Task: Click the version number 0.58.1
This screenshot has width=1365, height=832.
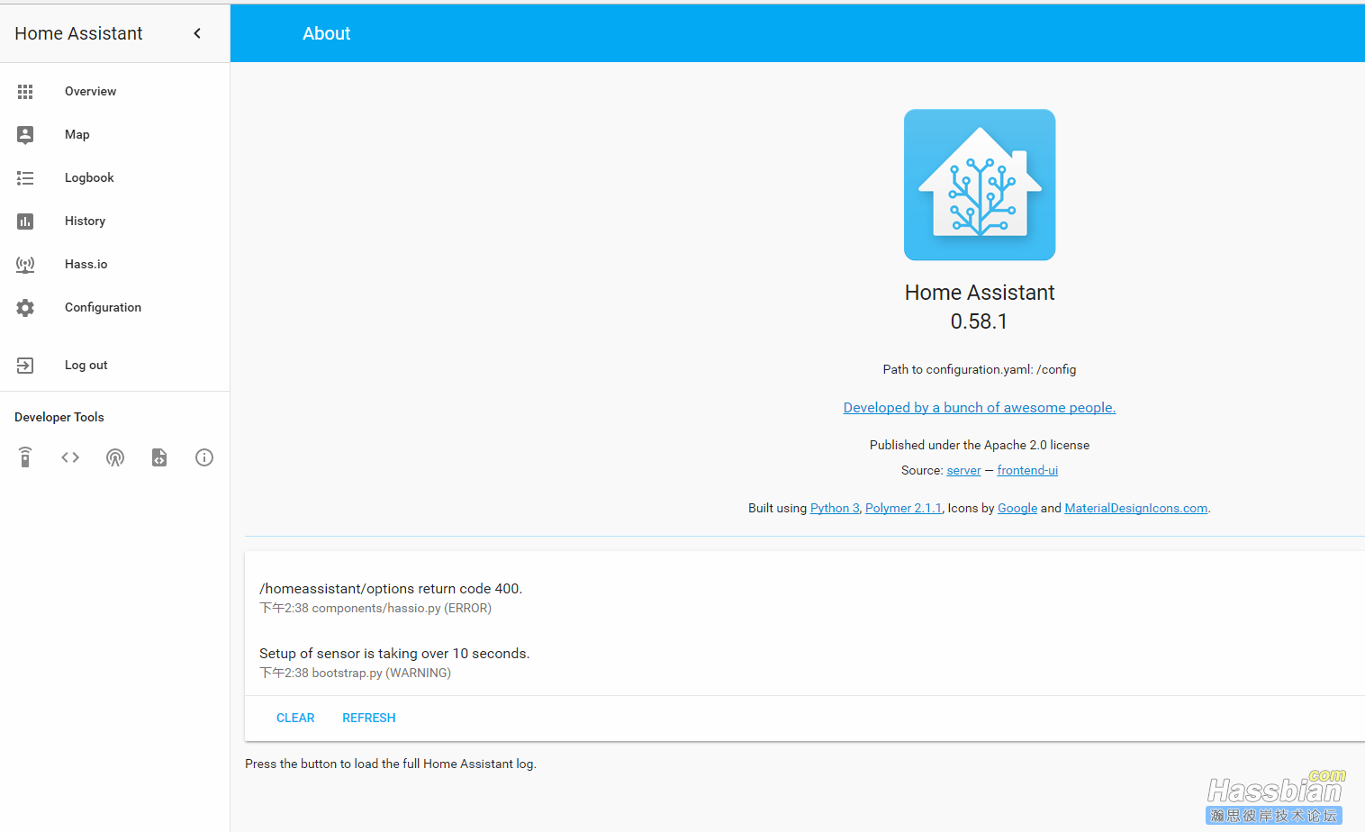Action: 980,321
